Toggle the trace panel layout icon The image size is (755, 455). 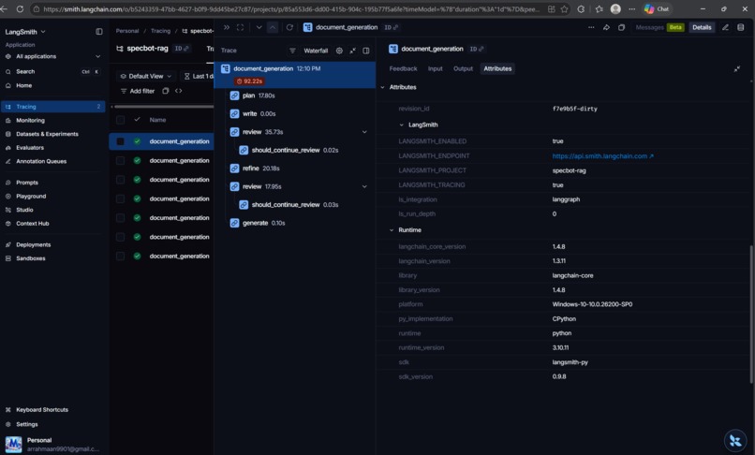click(366, 51)
